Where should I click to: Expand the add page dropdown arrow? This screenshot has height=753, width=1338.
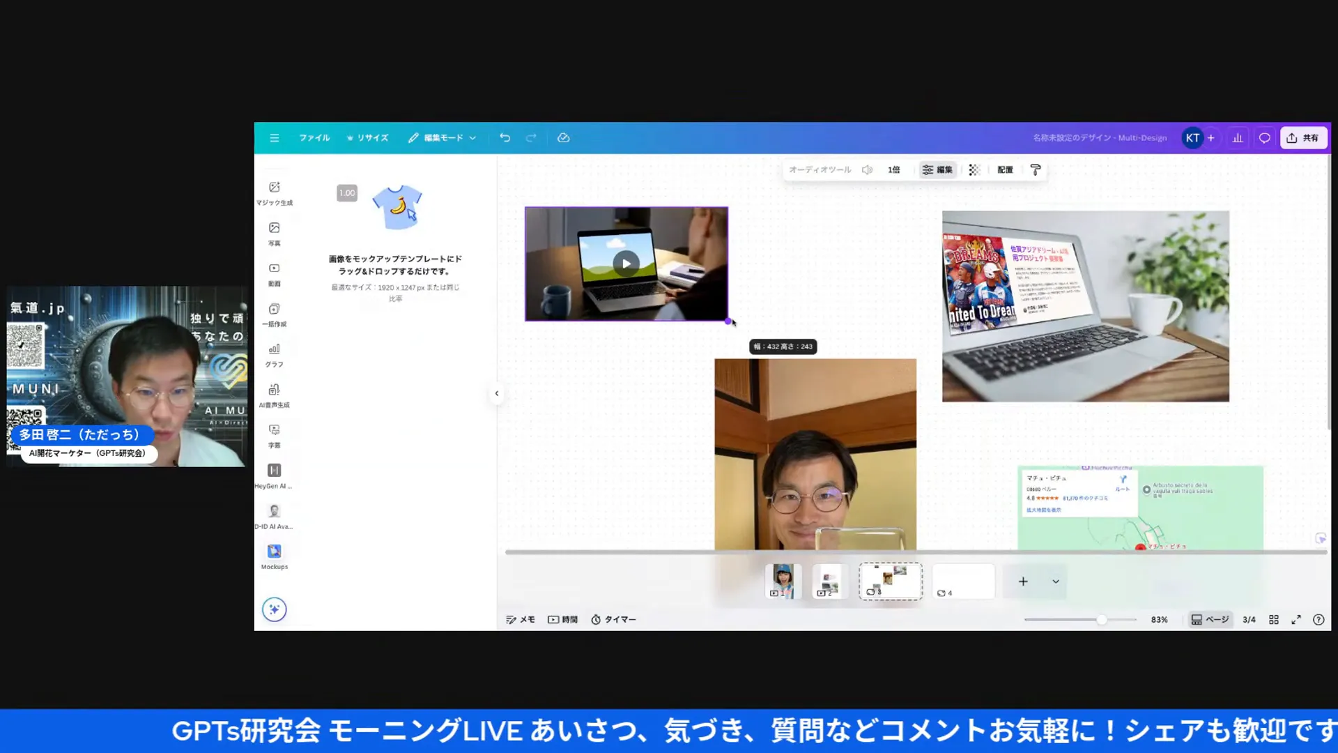pyautogui.click(x=1056, y=581)
